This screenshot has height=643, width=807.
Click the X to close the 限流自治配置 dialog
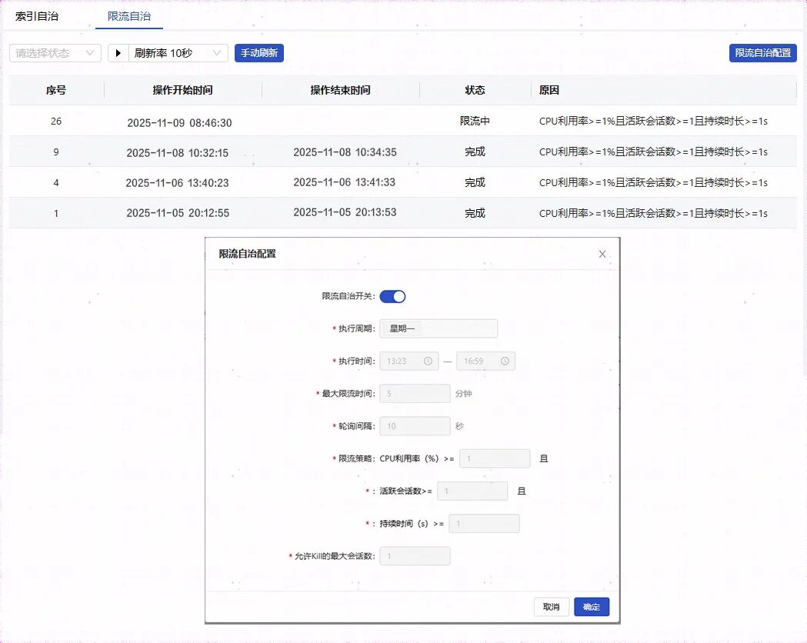tap(602, 253)
